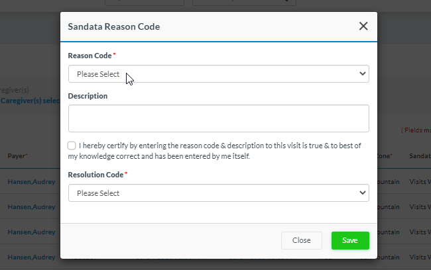431x270 pixels.
Task: Open Hansen,Audrey link in first row
Action: click(x=31, y=181)
